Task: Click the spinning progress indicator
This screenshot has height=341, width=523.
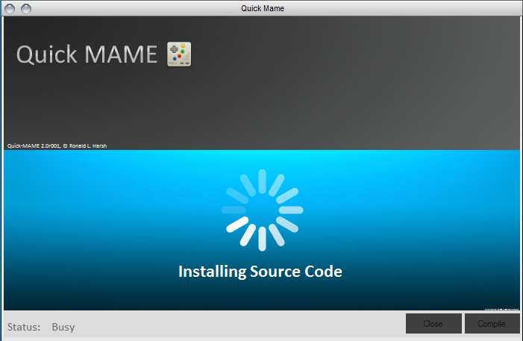Action: [x=262, y=210]
